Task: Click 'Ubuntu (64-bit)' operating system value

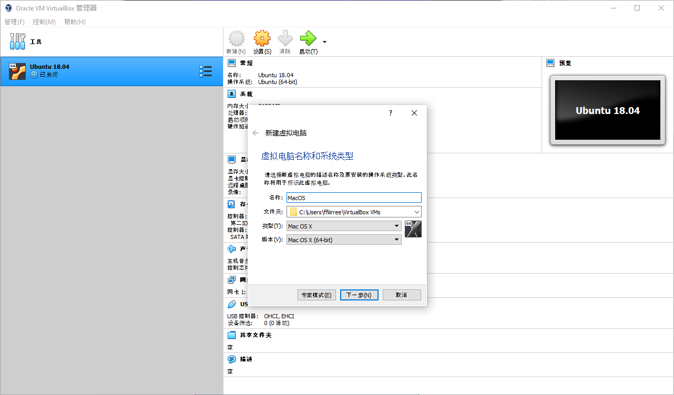Action: coord(278,82)
